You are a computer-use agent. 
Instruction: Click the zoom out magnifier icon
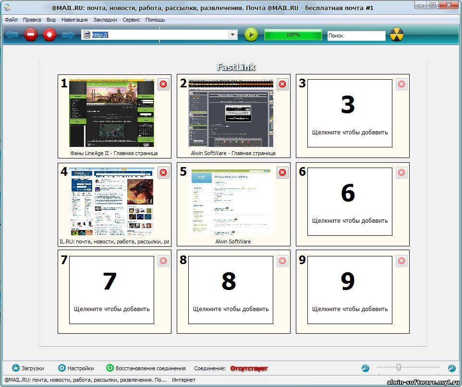[x=365, y=368]
